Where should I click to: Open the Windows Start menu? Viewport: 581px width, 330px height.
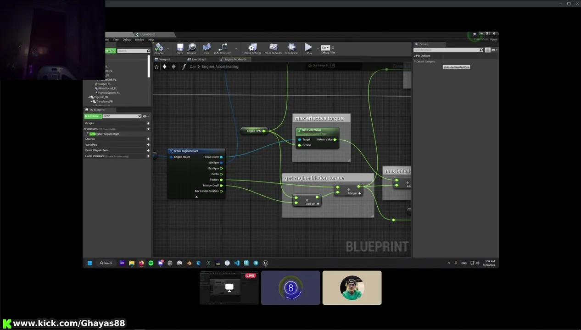pos(89,263)
